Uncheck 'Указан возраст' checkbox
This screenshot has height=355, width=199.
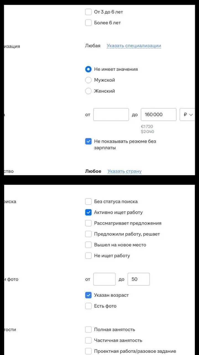coord(88,295)
